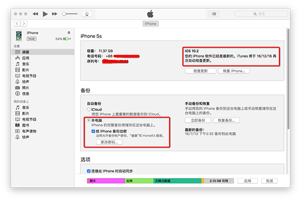
Task: Click the 应用 storage bar segment
Action: pyautogui.click(x=139, y=181)
